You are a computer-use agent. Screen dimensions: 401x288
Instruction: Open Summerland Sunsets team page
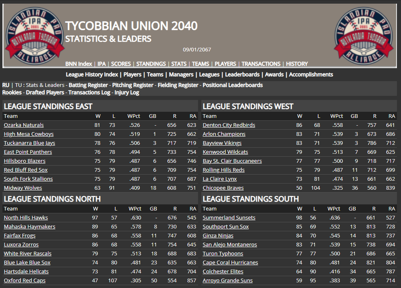coord(229,218)
